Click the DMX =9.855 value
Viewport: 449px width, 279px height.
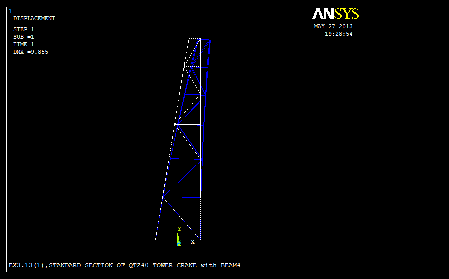(31, 52)
